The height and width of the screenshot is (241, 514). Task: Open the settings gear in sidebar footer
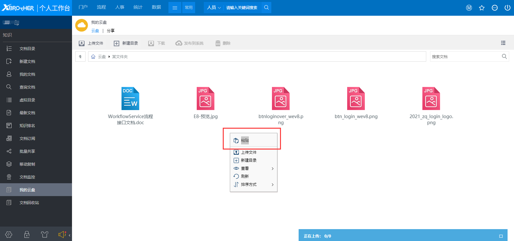pos(9,235)
